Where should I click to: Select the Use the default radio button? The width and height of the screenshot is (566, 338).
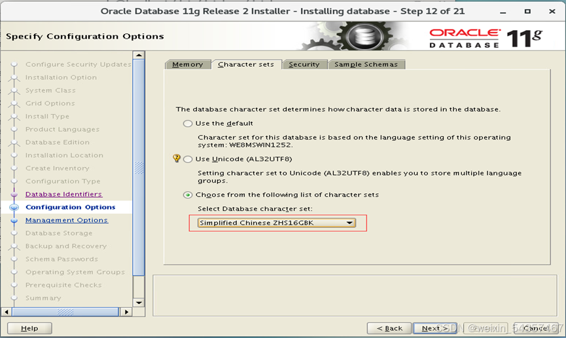point(188,124)
